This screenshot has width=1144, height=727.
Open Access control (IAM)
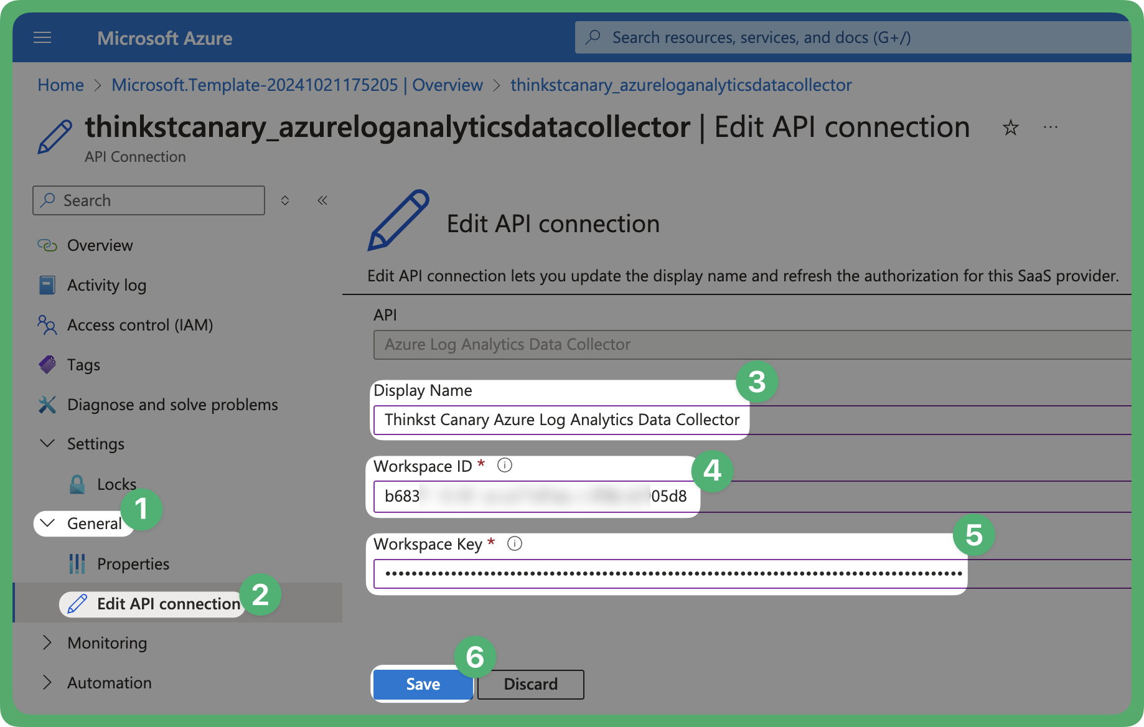(x=140, y=325)
